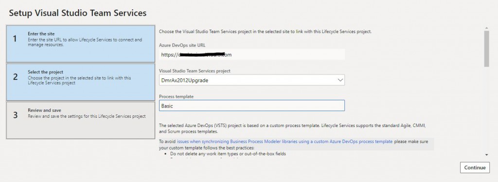
Task: Go to step 3 Review and save
Action: [81, 120]
